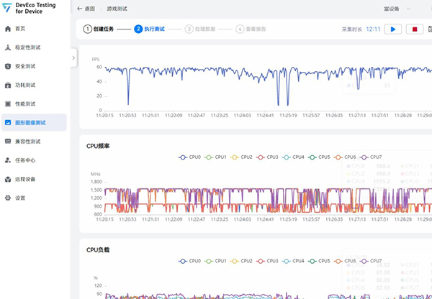Open 设置 settings gear icon
The image size is (432, 299).
point(8,198)
